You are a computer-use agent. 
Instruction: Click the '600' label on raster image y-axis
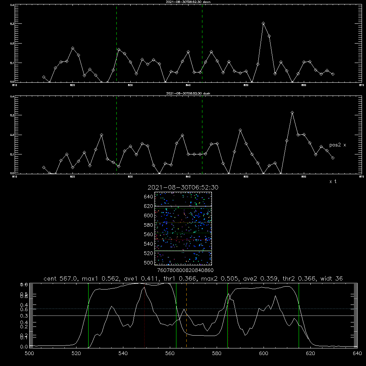pyautogui.click(x=149, y=216)
